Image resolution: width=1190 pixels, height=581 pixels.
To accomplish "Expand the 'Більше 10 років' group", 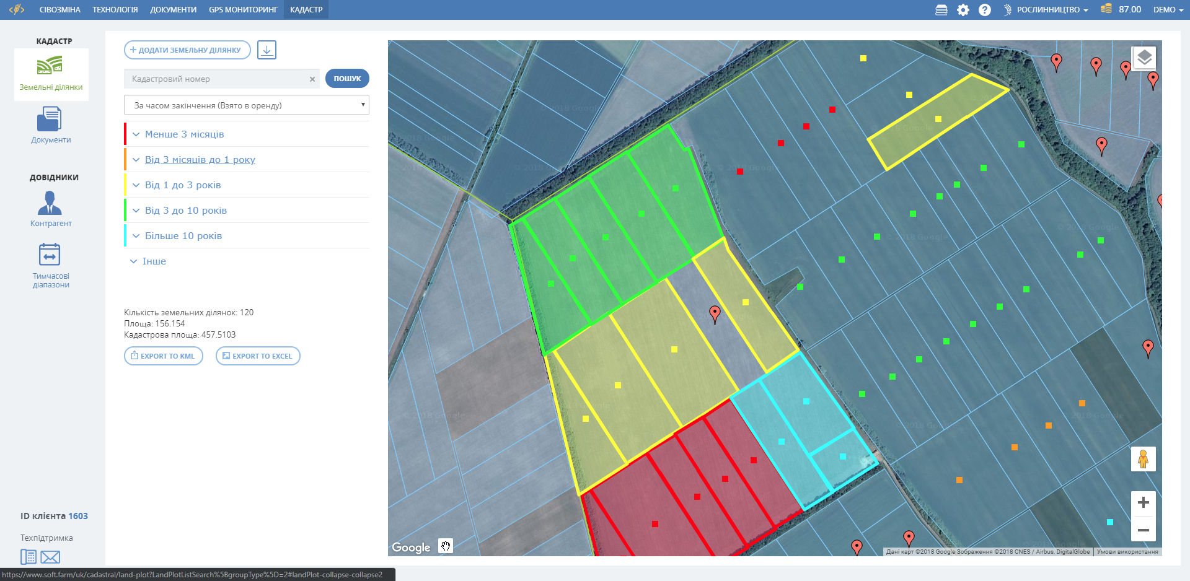I will 183,236.
